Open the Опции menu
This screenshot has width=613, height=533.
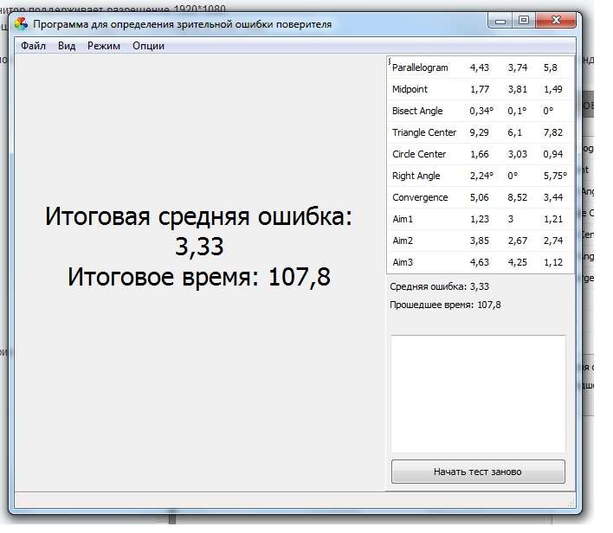[x=148, y=46]
